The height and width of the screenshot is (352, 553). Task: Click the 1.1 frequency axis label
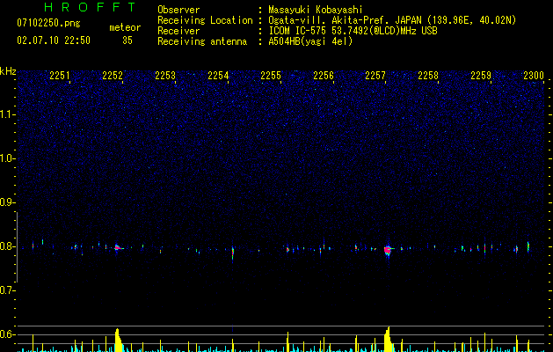(7, 114)
